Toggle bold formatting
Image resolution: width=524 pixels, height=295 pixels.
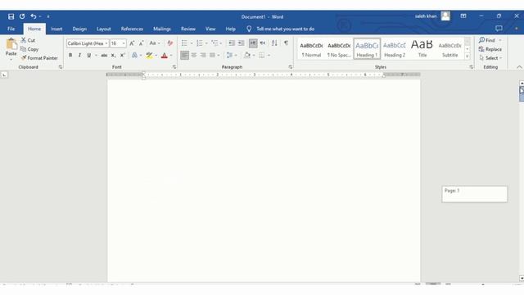pyautogui.click(x=70, y=55)
